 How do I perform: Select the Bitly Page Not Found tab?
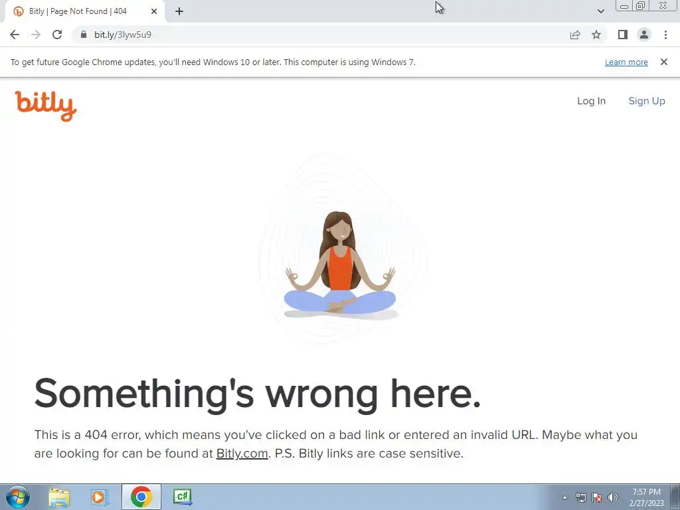tap(84, 11)
